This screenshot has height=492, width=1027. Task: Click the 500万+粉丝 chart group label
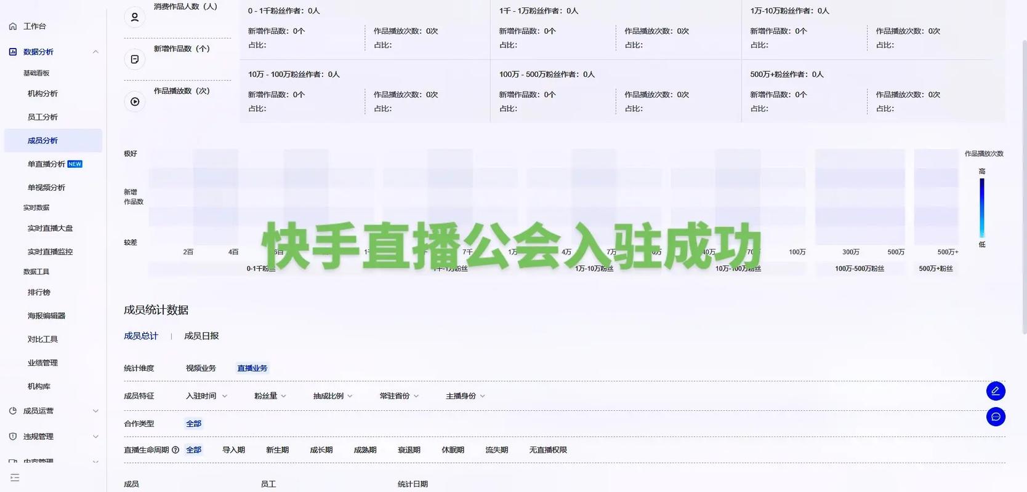(936, 269)
